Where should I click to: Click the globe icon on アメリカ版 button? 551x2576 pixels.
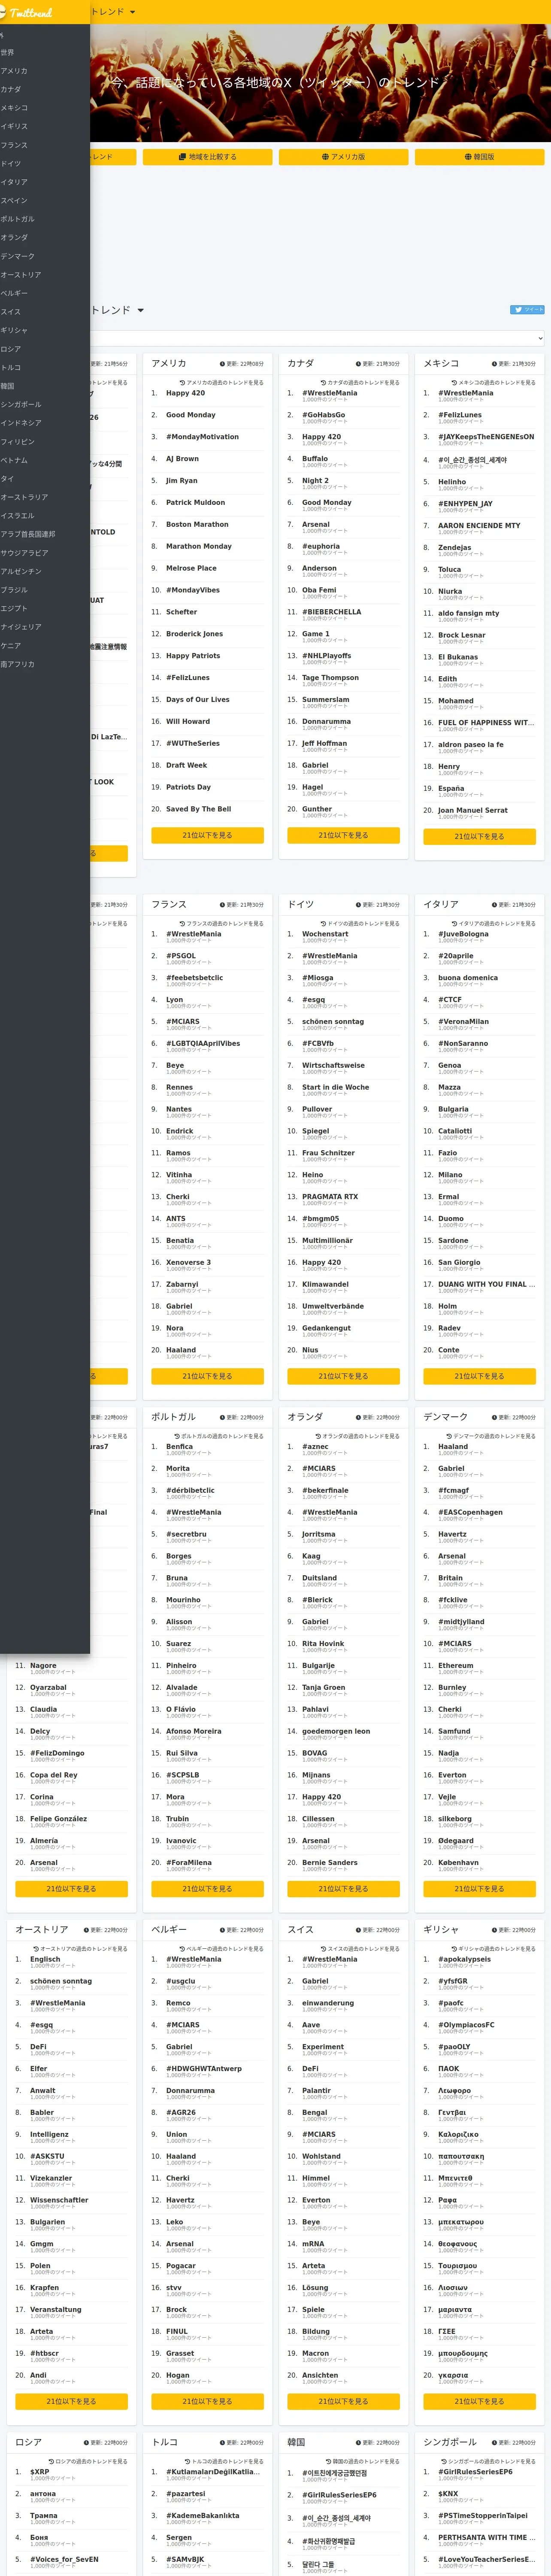(x=325, y=157)
